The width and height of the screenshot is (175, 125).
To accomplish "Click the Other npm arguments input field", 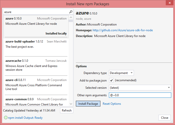I will pyautogui.click(x=140, y=95).
